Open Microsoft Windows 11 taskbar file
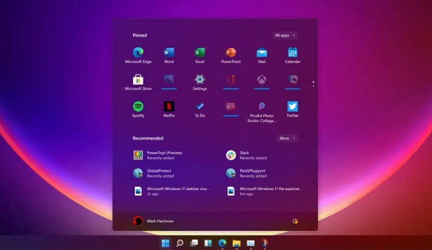This screenshot has height=250, width=432. click(x=171, y=191)
